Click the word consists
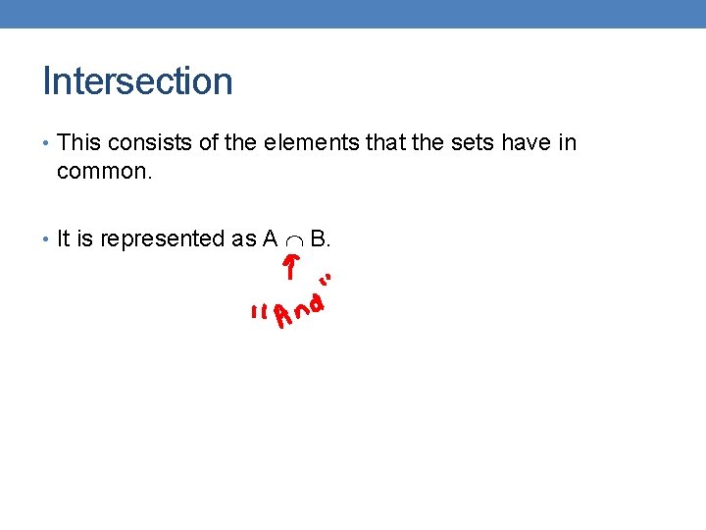The height and width of the screenshot is (530, 706). coord(150,142)
